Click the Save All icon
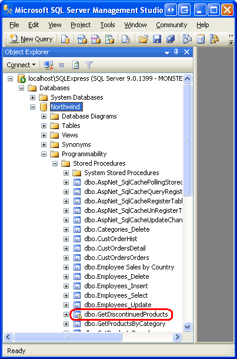 click(171, 39)
